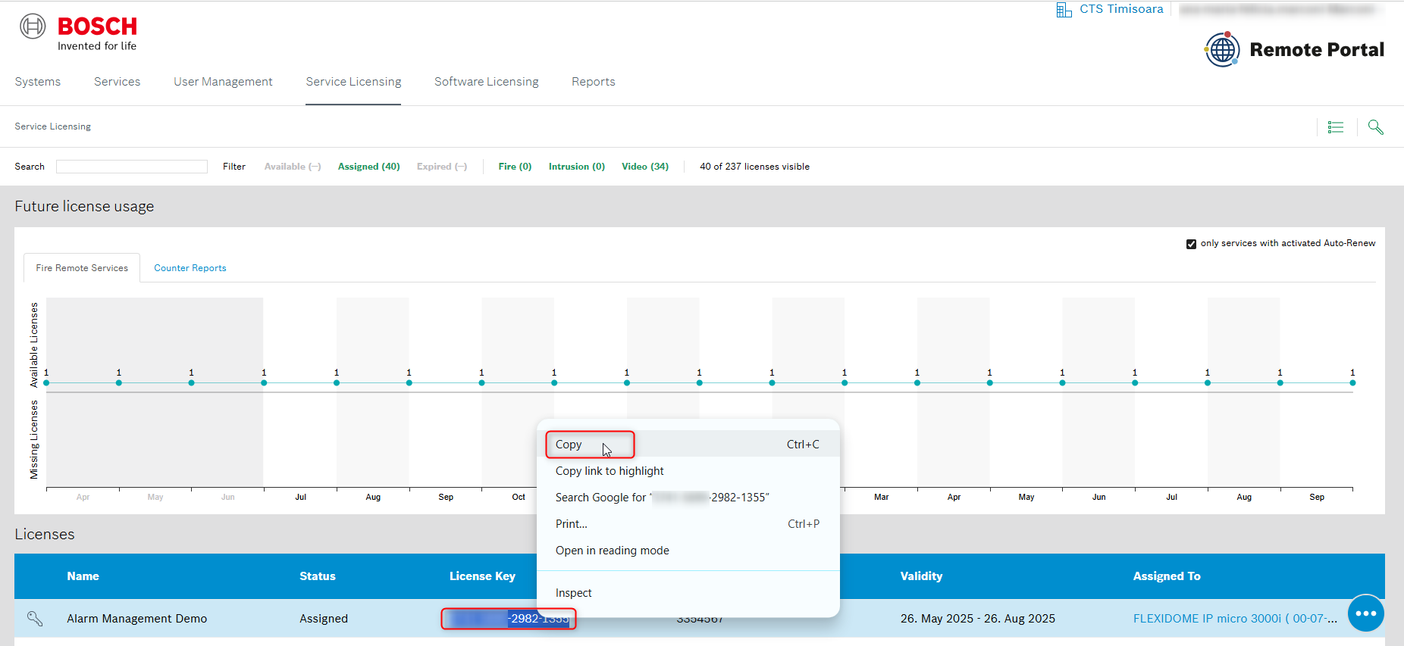Screen dimensions: 1404x646
Task: Sort by the Validity column header
Action: 921,576
